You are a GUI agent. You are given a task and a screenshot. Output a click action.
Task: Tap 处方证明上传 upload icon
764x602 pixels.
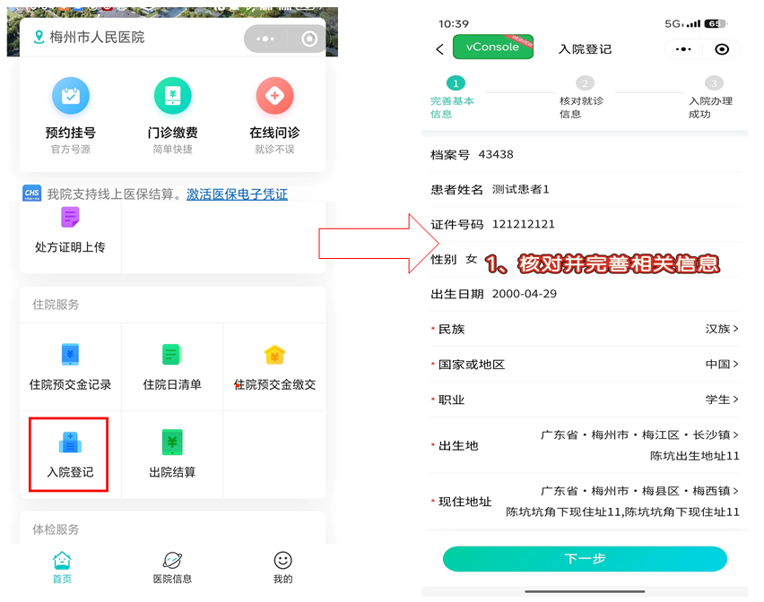point(70,218)
